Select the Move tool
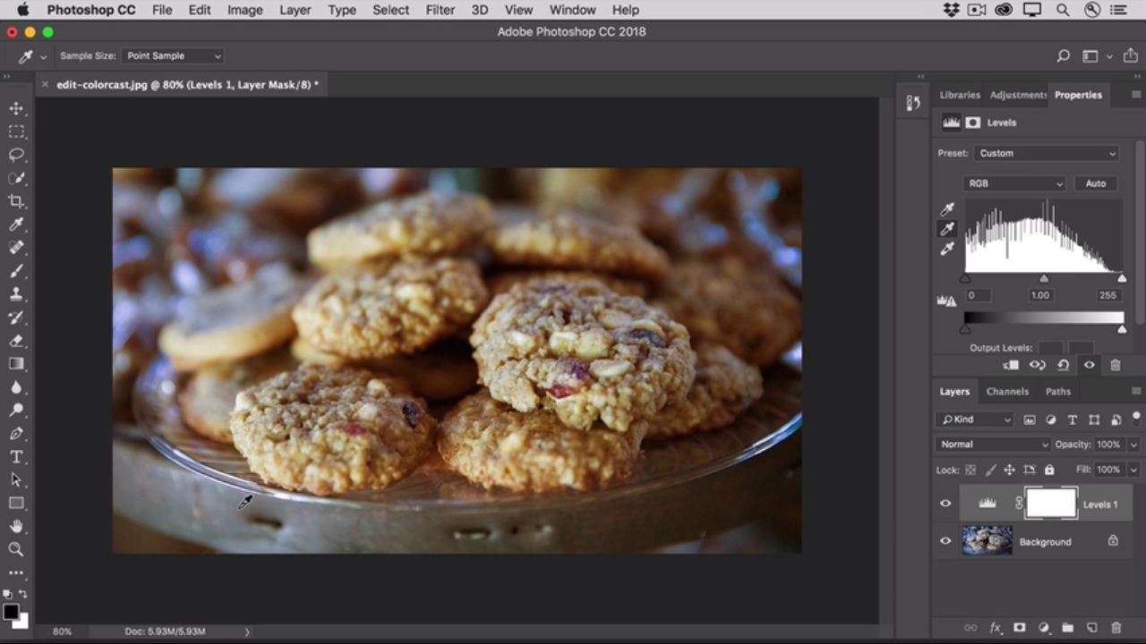Image resolution: width=1146 pixels, height=644 pixels. point(16,108)
